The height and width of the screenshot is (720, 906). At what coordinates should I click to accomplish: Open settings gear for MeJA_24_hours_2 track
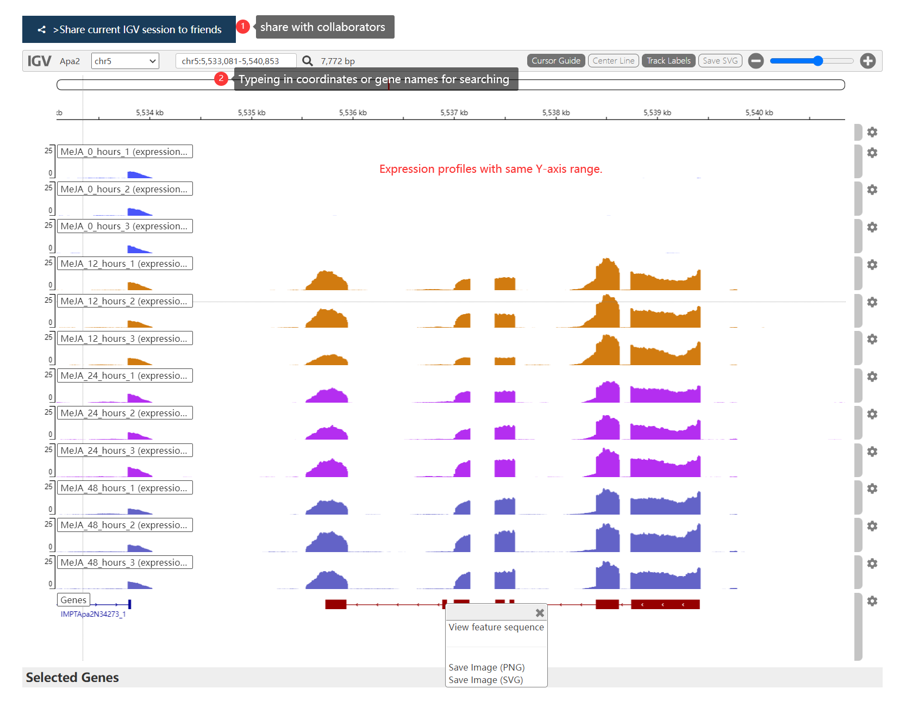coord(872,414)
